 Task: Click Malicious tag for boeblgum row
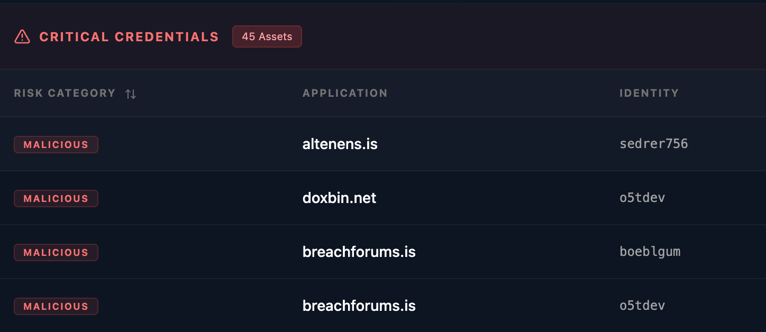coord(56,252)
